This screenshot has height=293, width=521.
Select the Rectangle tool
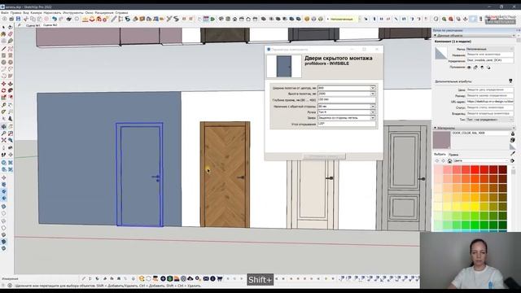point(3,55)
